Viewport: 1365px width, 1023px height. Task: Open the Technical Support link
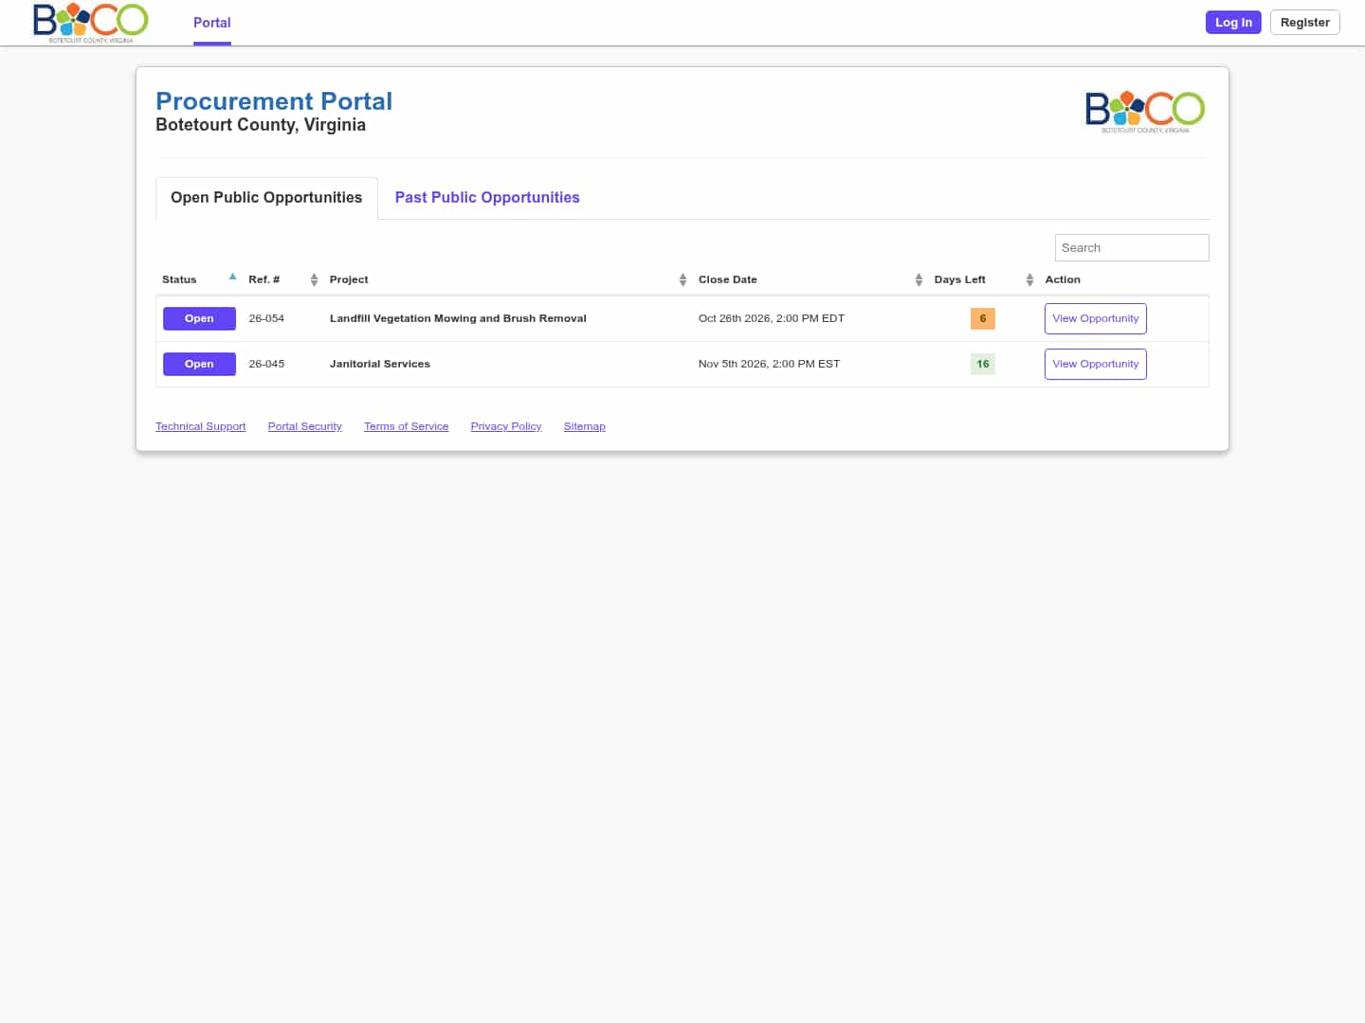[x=200, y=426]
